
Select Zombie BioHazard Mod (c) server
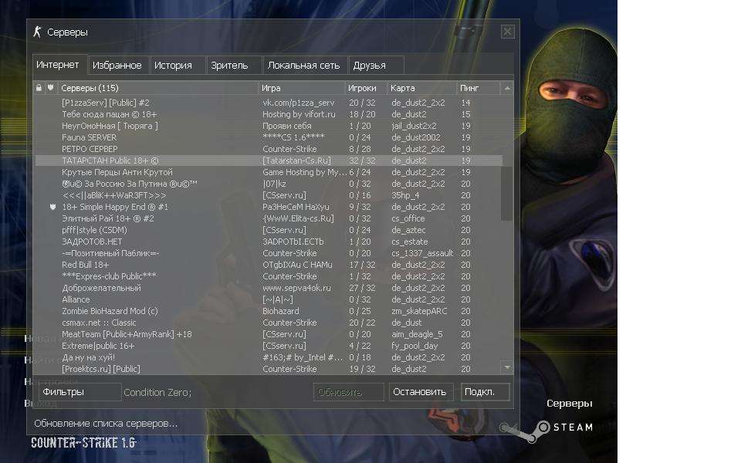pyautogui.click(x=269, y=311)
